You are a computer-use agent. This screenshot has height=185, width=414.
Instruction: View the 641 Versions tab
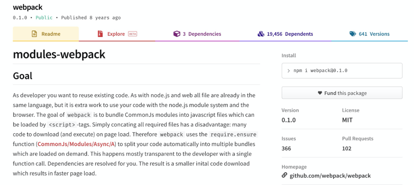point(374,34)
